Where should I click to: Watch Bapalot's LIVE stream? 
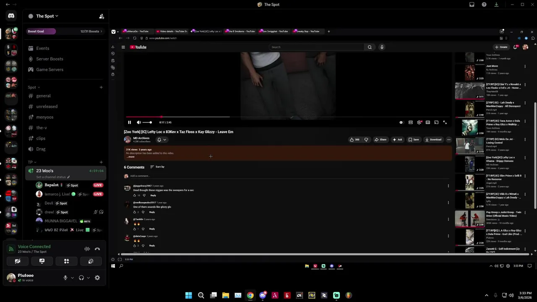tap(98, 185)
